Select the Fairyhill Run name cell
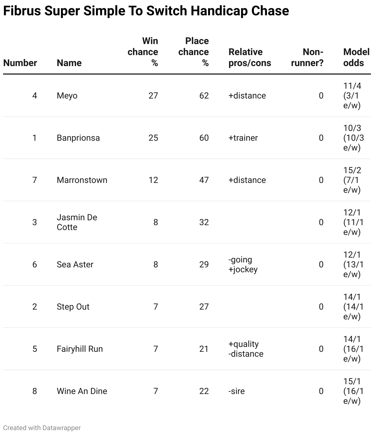Screen dimensions: 374x435 (x=80, y=349)
